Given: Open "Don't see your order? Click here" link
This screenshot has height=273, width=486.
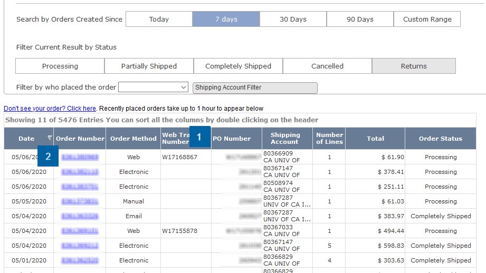Looking at the screenshot, I should tap(50, 109).
